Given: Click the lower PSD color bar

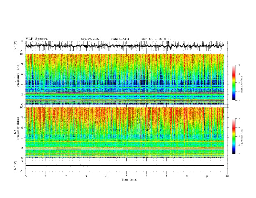Looking at the screenshot, I should pos(234,136).
